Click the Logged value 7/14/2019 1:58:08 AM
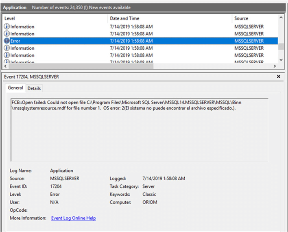The image size is (288, 232). coord(164,179)
